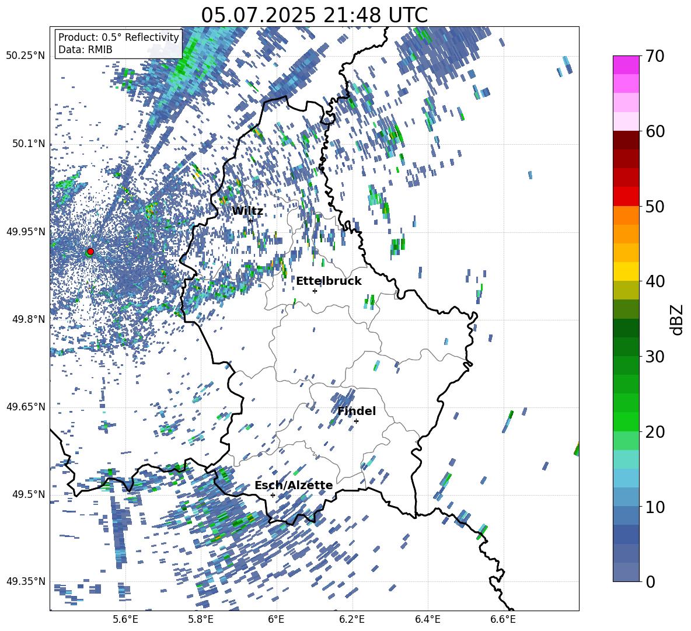This screenshot has width=691, height=631.
Task: Click the Esch/Alzette city label
Action: coord(294,485)
